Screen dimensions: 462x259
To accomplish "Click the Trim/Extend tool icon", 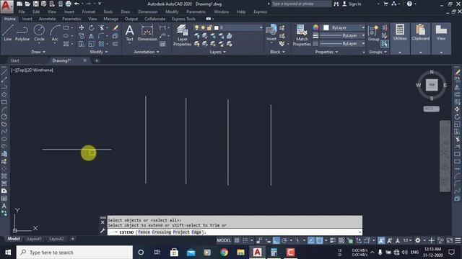I will (101, 28).
